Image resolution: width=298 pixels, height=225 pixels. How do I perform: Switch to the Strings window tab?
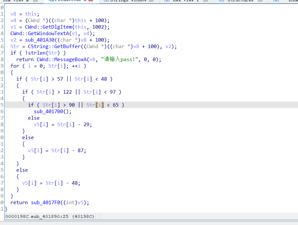click(x=128, y=1)
